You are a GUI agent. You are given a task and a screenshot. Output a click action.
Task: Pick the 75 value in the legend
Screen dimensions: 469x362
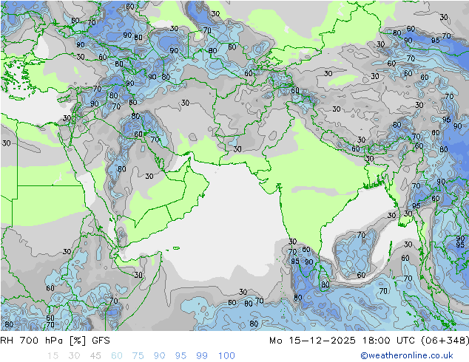[x=138, y=356]
